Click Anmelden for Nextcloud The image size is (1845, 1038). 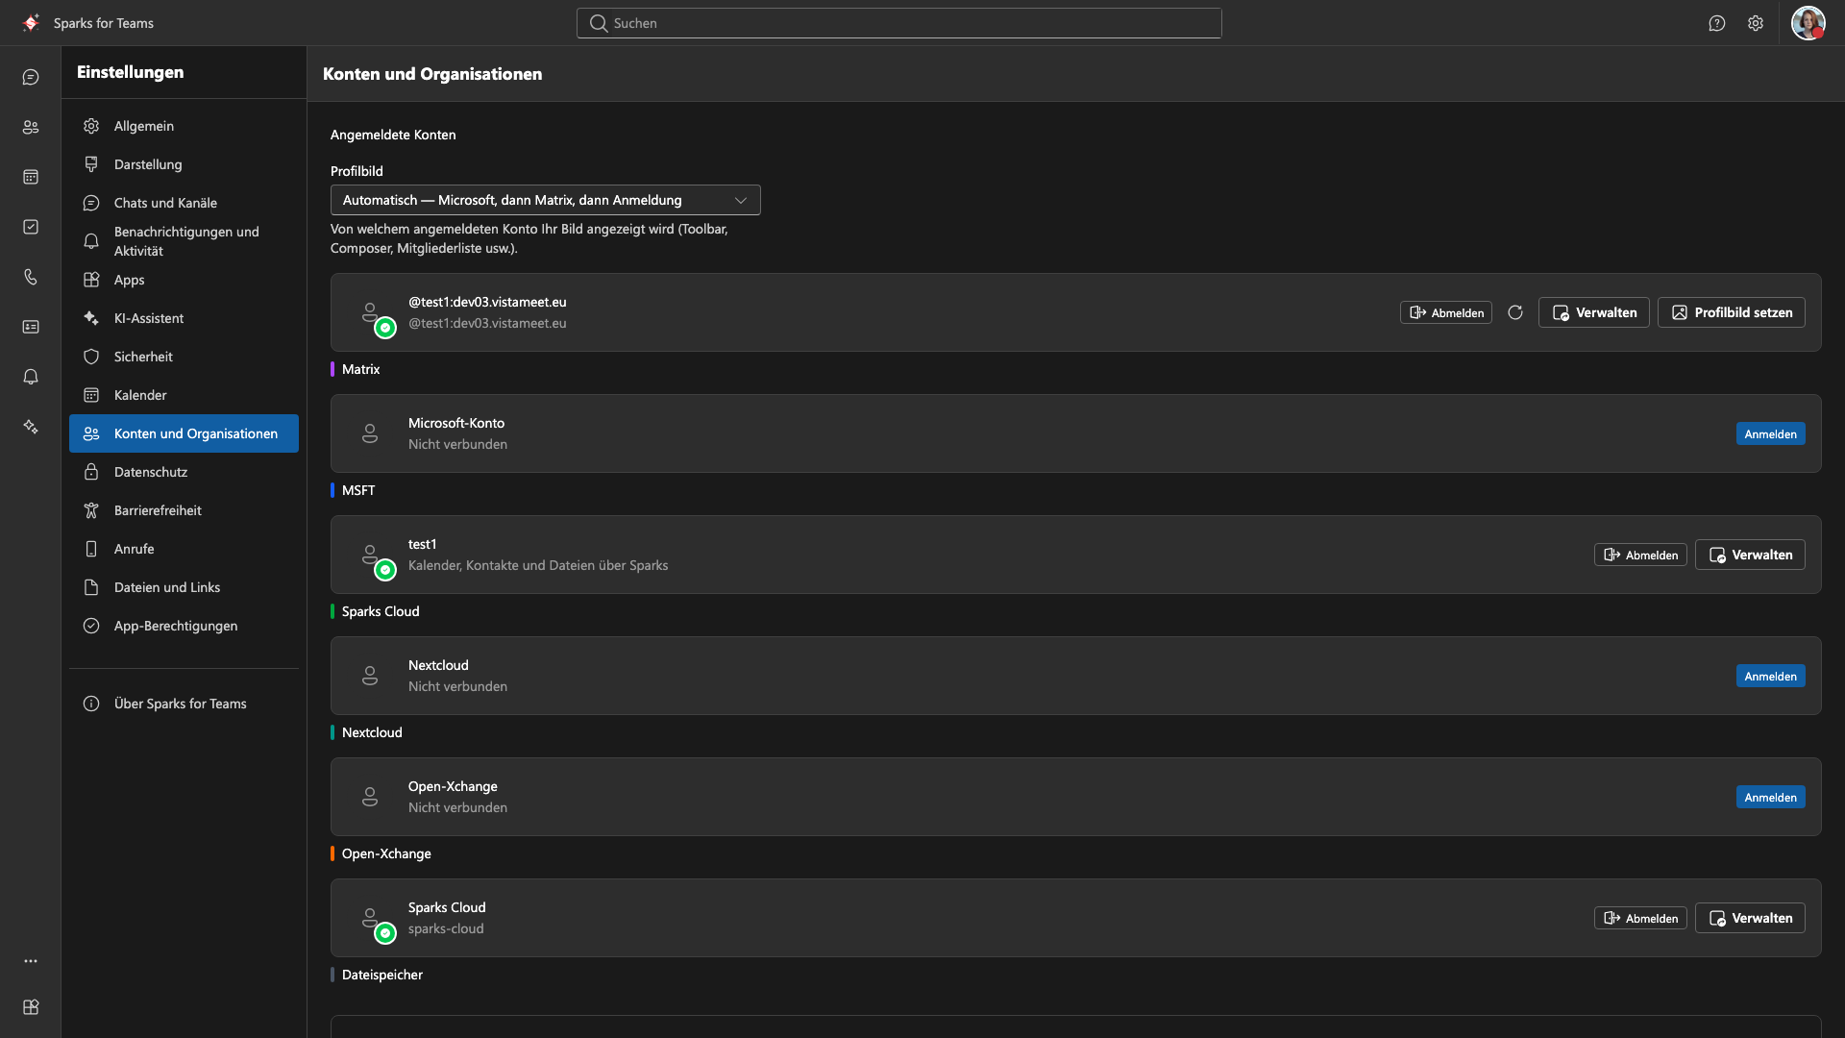point(1771,676)
